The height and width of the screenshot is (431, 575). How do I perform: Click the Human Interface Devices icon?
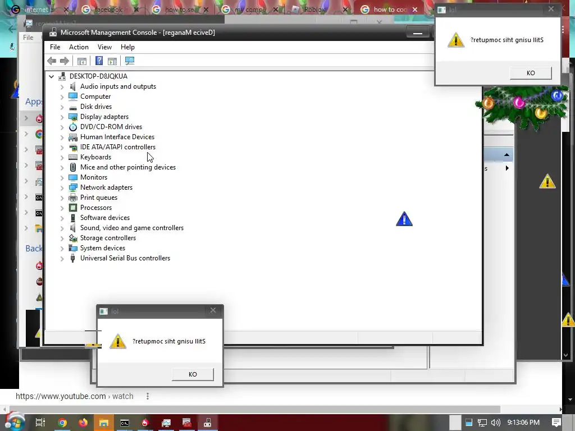[73, 137]
